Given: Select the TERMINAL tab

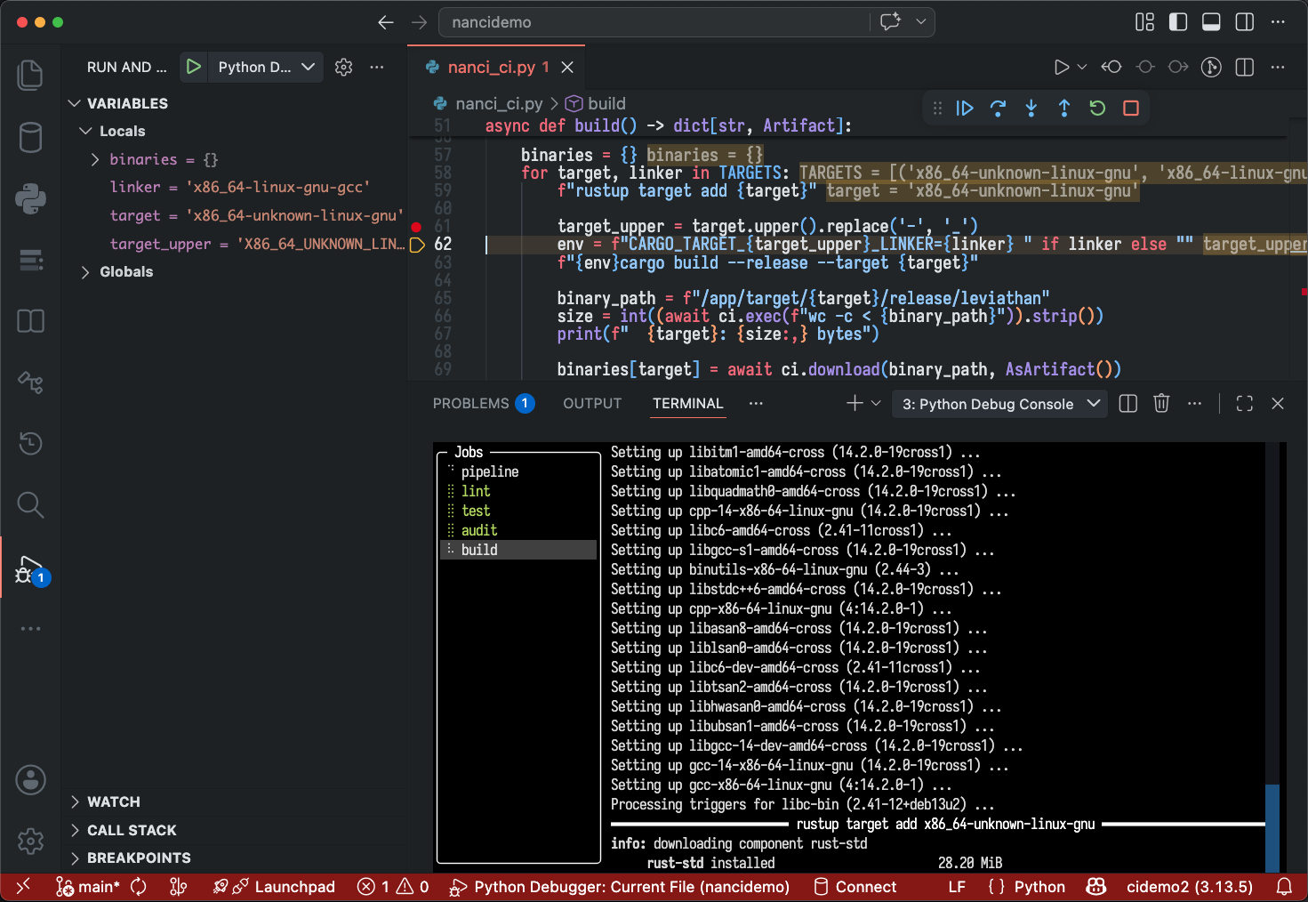Looking at the screenshot, I should click(688, 404).
